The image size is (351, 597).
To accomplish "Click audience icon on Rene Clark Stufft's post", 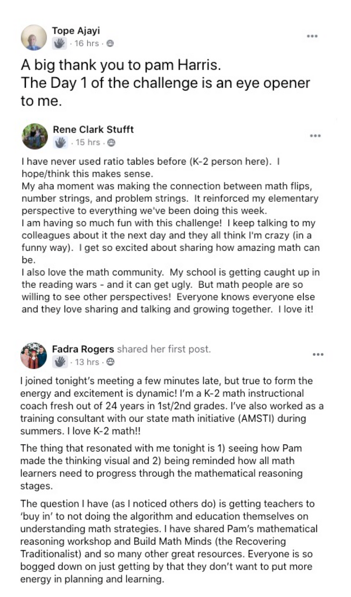I will point(111,142).
